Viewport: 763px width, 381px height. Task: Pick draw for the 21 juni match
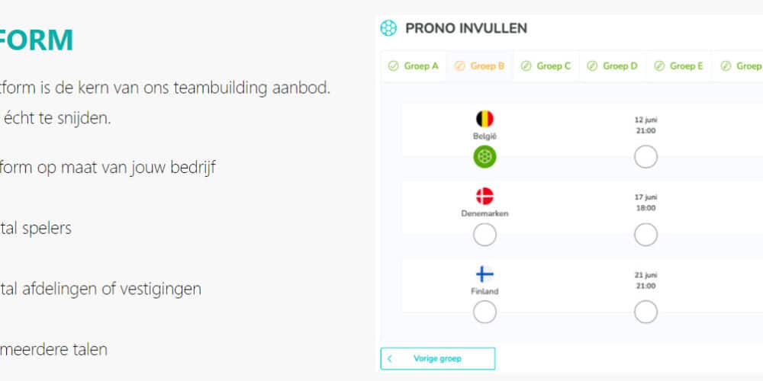click(x=645, y=312)
